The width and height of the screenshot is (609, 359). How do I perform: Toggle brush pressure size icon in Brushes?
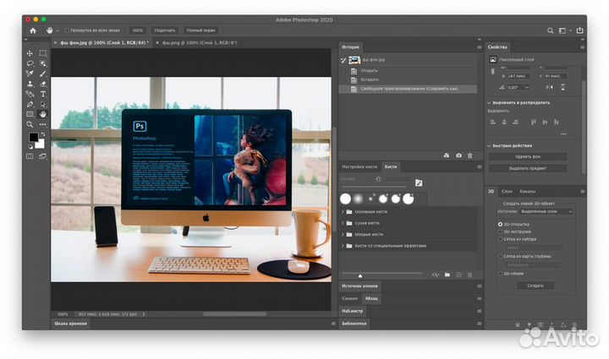pos(419,183)
